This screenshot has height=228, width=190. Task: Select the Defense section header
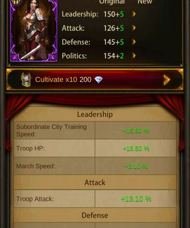(x=95, y=215)
